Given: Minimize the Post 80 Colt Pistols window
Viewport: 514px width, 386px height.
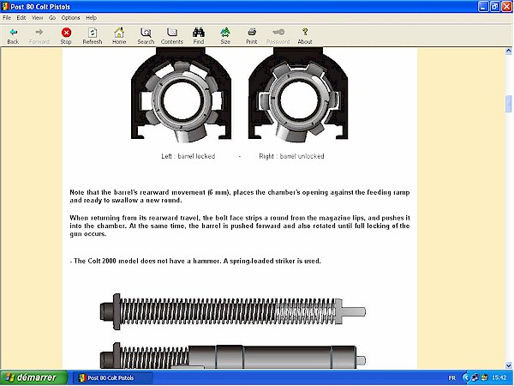Looking at the screenshot, I should pos(483,7).
